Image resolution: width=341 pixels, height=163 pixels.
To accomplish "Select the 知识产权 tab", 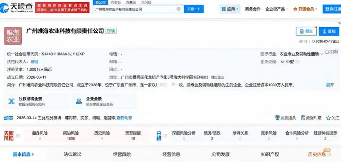I will pyautogui.click(x=270, y=154).
